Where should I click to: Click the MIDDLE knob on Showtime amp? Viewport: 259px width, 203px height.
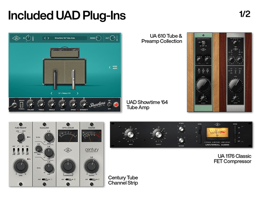(x=52, y=104)
